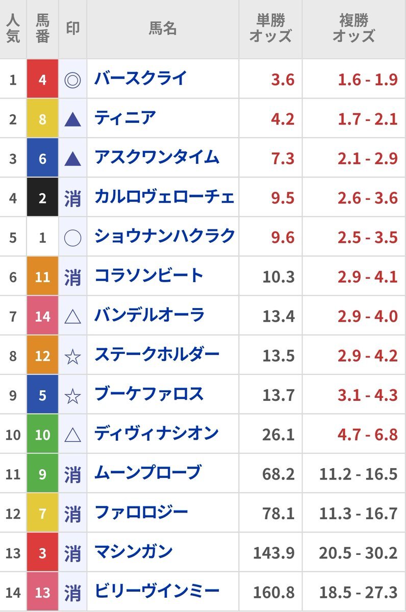This screenshot has height=612, width=406.
Task: Click the outline triangle mark for ディヴィナシオン
Action: click(73, 436)
